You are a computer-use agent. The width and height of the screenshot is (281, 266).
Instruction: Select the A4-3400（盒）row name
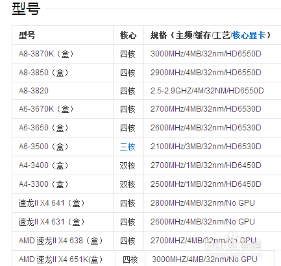(x=43, y=165)
